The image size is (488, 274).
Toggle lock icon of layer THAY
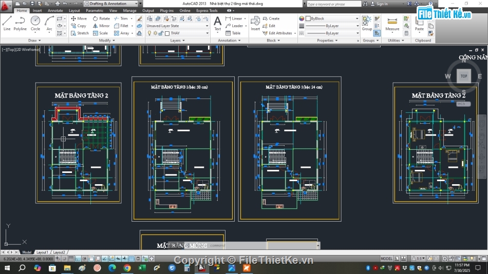pos(161,33)
